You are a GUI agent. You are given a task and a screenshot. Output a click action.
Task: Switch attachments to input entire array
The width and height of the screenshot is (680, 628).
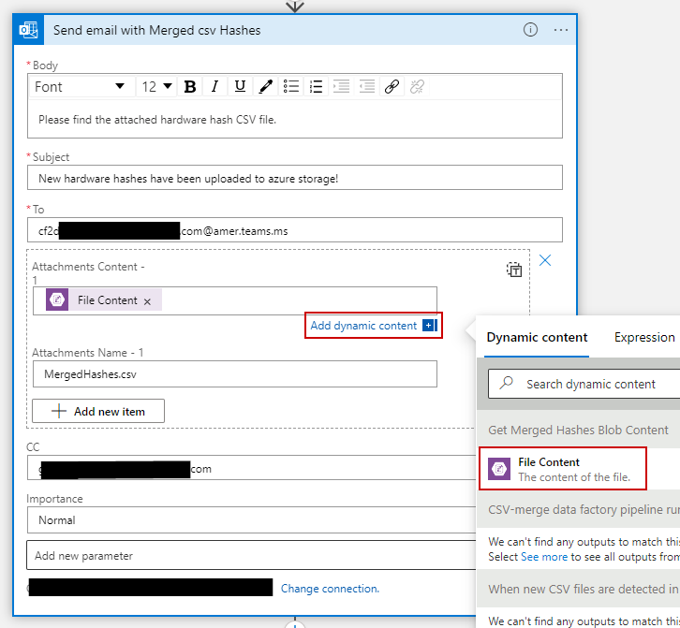point(514,270)
